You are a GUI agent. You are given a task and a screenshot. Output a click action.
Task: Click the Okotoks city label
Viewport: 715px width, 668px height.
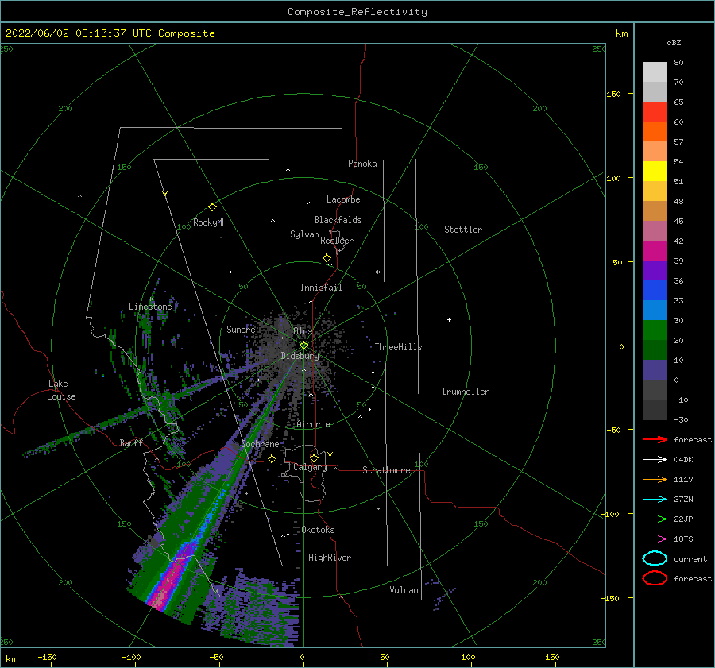(319, 530)
